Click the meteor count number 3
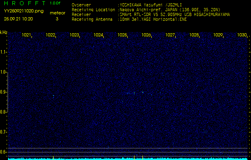Screen dimensions: 251x160 click(x=57, y=19)
